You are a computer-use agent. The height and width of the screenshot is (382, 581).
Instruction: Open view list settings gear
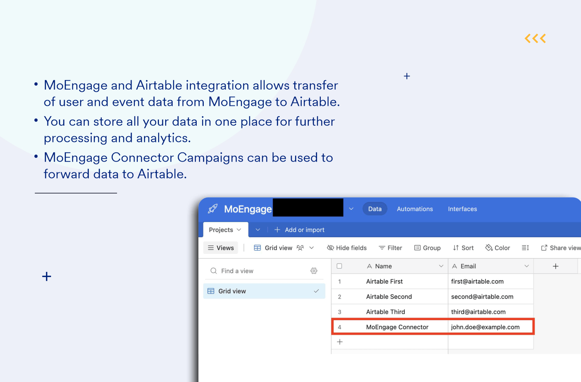click(314, 271)
